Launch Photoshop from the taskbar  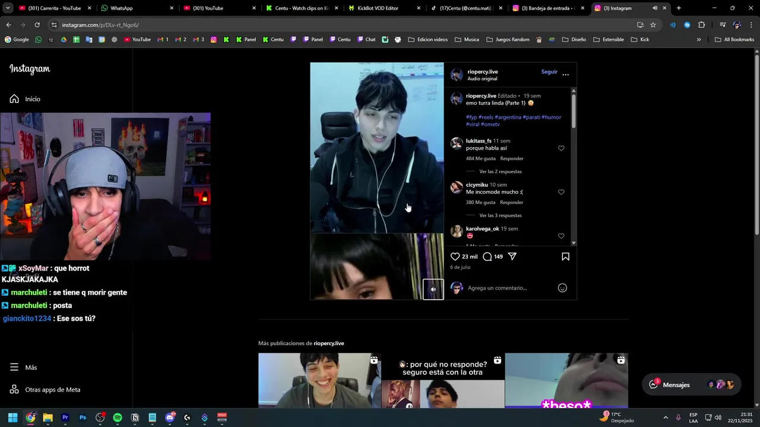coord(83,418)
